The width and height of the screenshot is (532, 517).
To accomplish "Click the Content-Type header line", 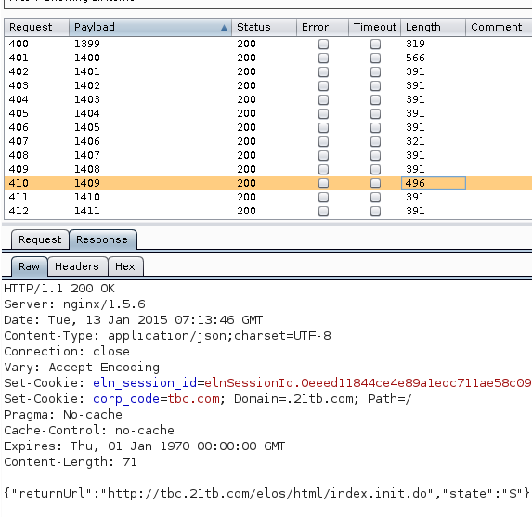I will (x=167, y=335).
